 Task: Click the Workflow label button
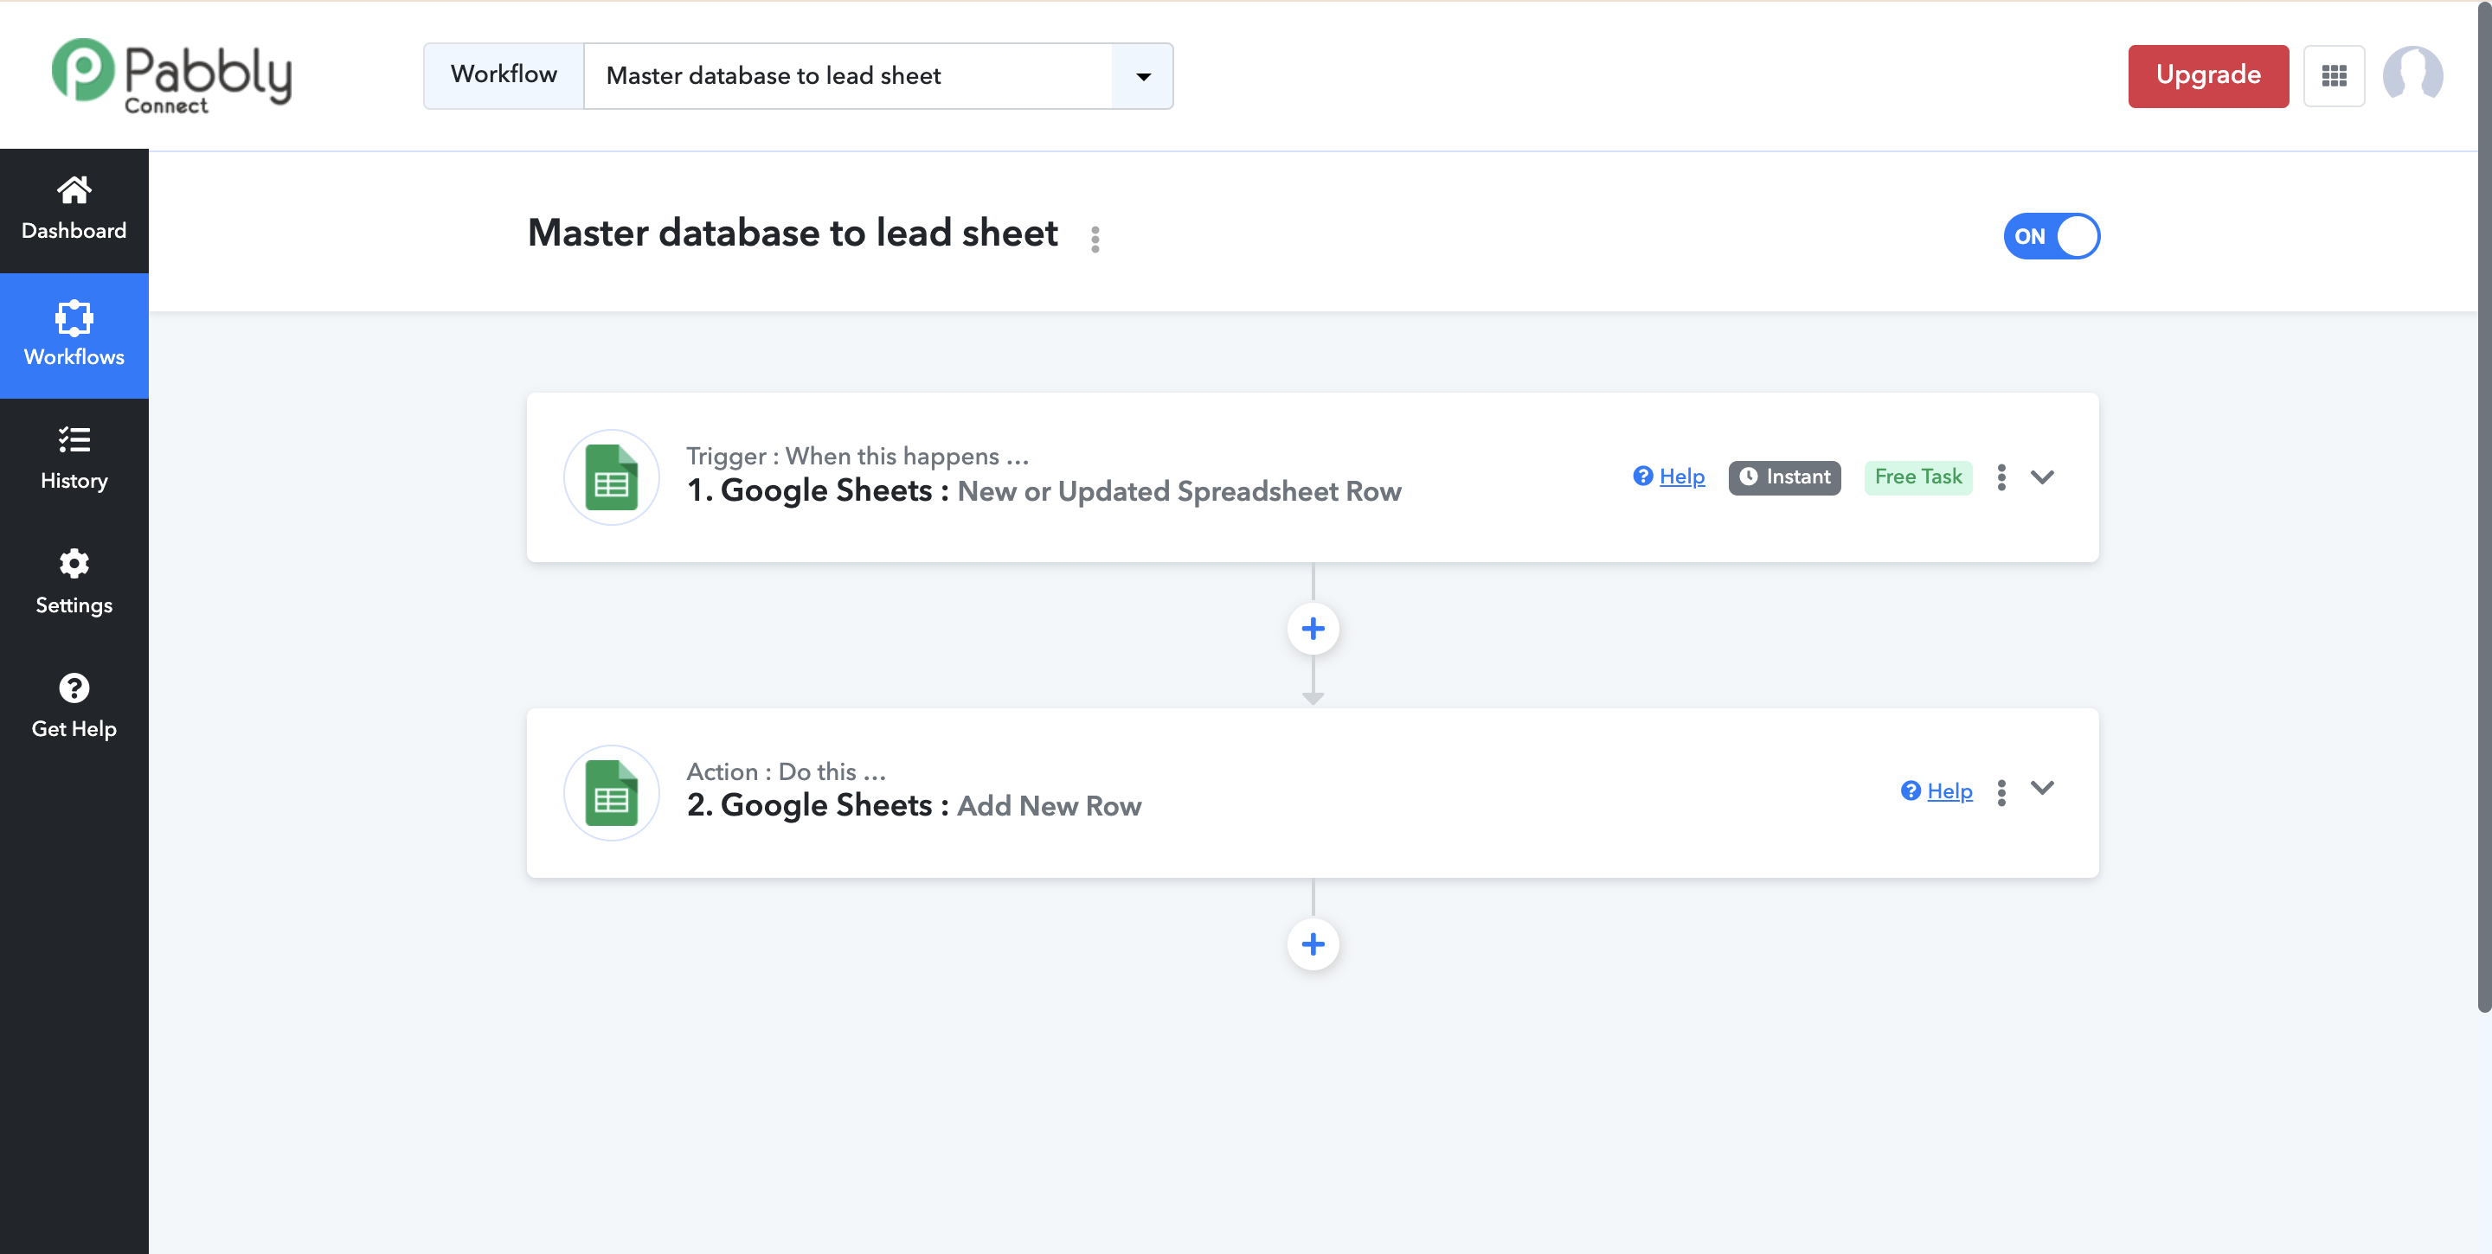(503, 76)
